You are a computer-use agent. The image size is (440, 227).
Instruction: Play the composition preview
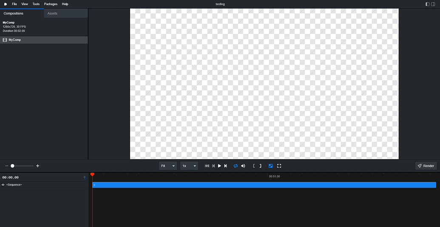[219, 166]
